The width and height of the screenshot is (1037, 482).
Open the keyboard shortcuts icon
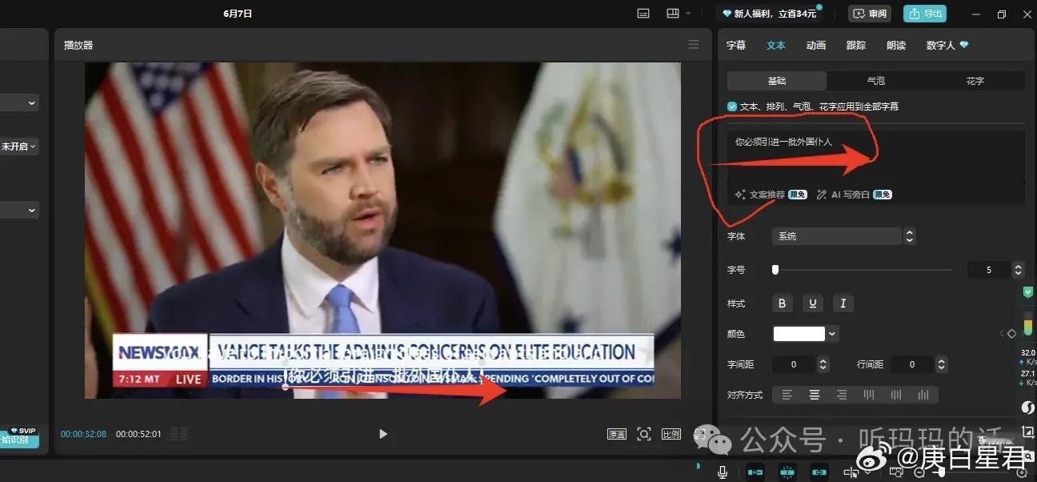(x=643, y=14)
